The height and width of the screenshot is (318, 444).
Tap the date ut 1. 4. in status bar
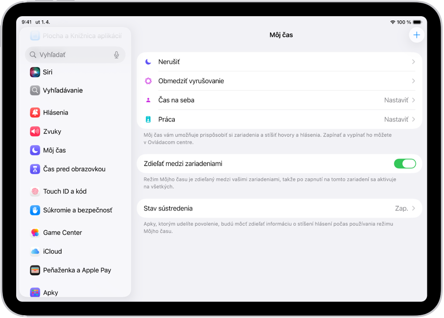43,22
